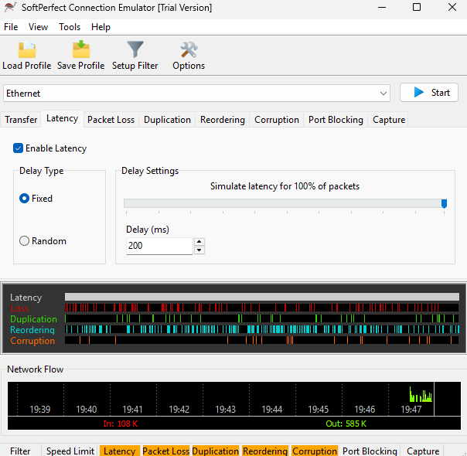Click the Save Profile icon
The width and height of the screenshot is (467, 456).
pyautogui.click(x=81, y=49)
